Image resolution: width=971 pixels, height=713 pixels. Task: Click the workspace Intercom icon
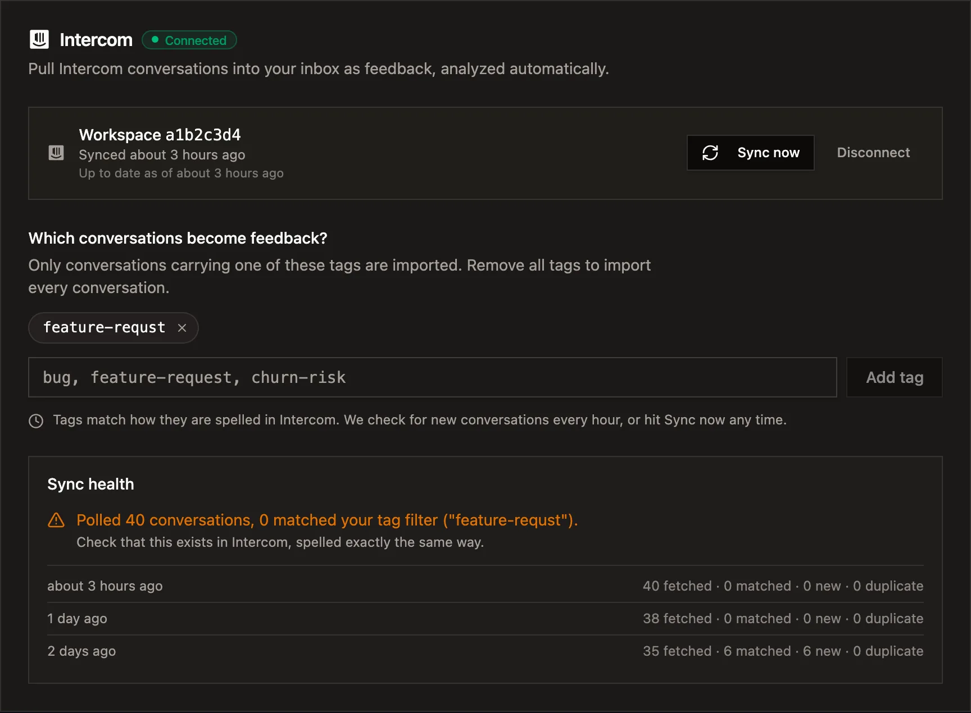56,153
